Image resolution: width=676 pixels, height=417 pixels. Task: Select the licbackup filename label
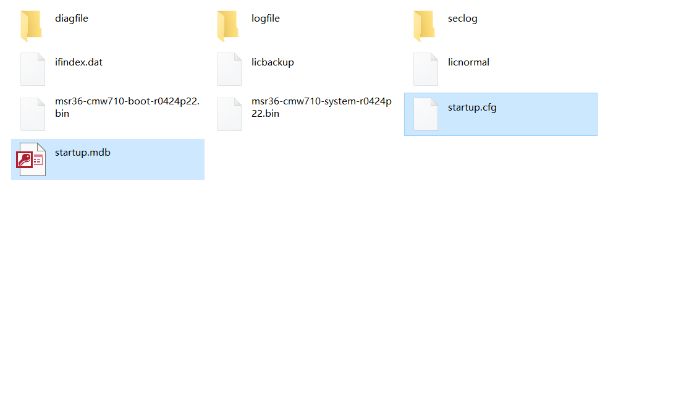coord(273,62)
